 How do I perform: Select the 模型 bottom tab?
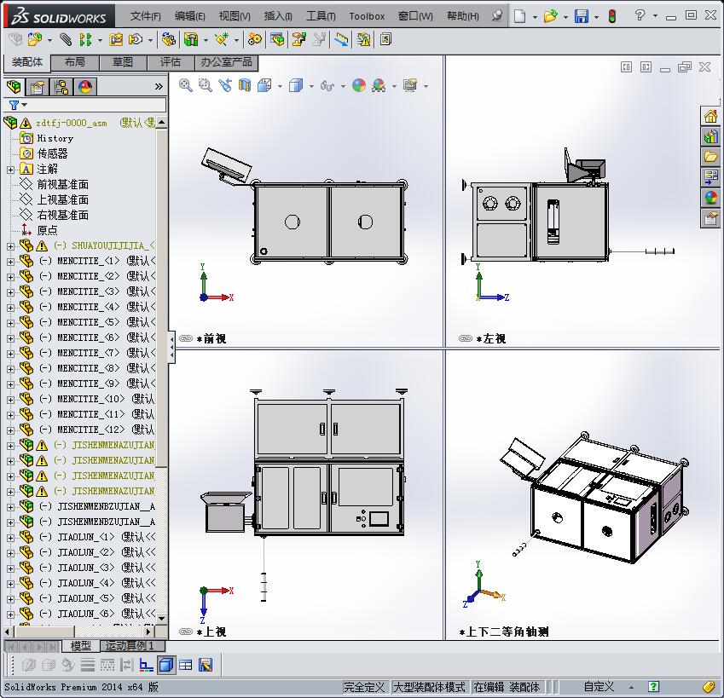click(x=80, y=646)
